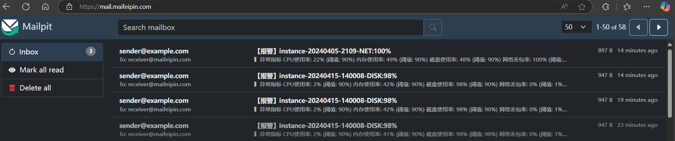This screenshot has height=141, width=675.
Task: Click the browser back arrow icon
Action: [6, 7]
